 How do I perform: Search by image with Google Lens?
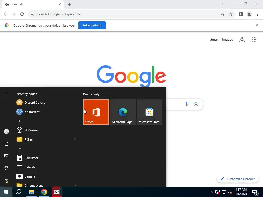click(x=196, y=104)
